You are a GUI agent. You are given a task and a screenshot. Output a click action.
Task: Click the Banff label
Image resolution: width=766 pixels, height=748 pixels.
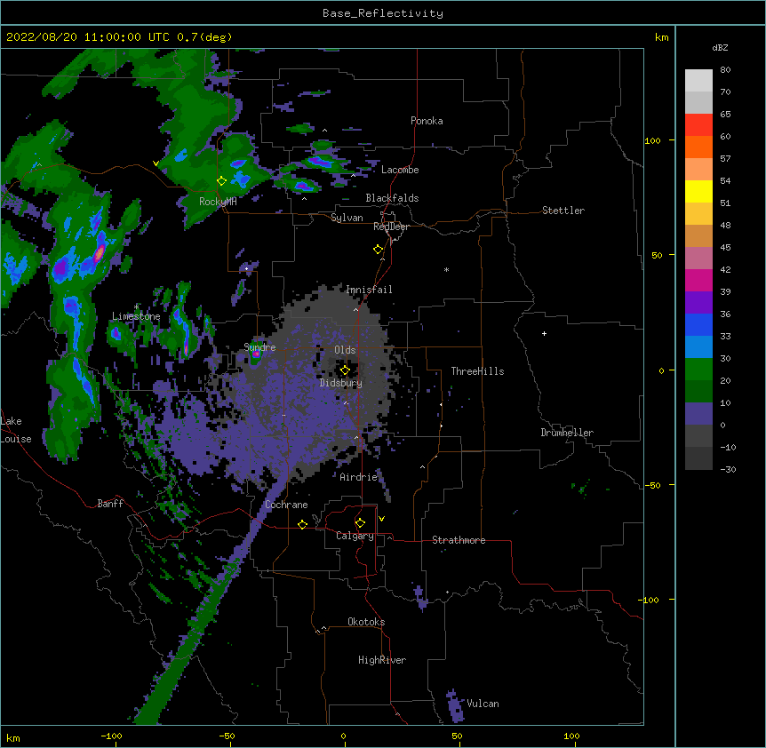(110, 504)
